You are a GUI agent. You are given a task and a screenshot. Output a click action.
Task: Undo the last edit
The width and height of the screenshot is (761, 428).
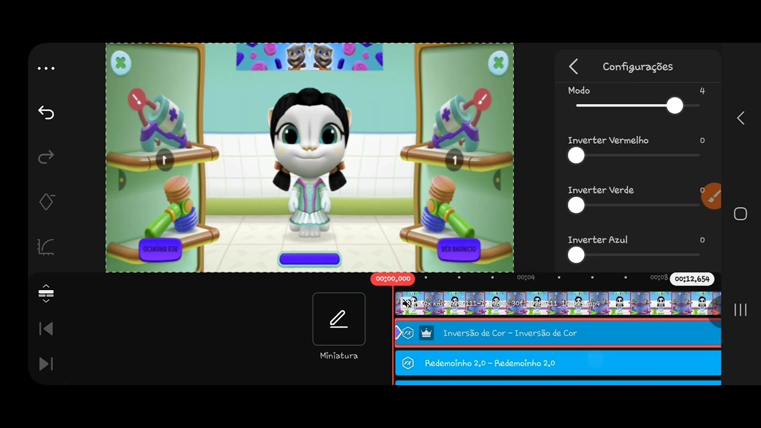point(46,112)
